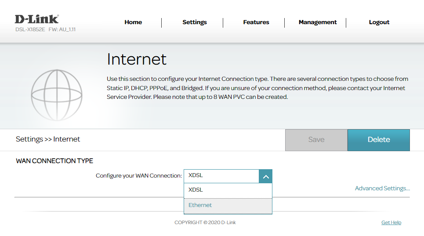Go to the Home menu
Image resolution: width=424 pixels, height=236 pixels.
(133, 22)
